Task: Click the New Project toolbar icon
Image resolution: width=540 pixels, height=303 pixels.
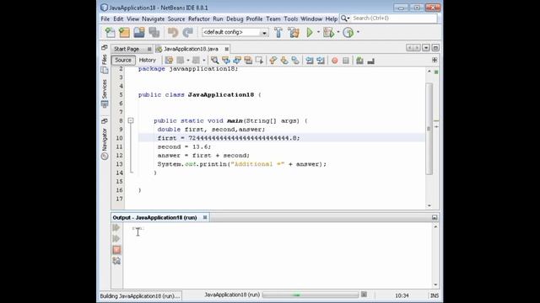Action: pos(124,32)
